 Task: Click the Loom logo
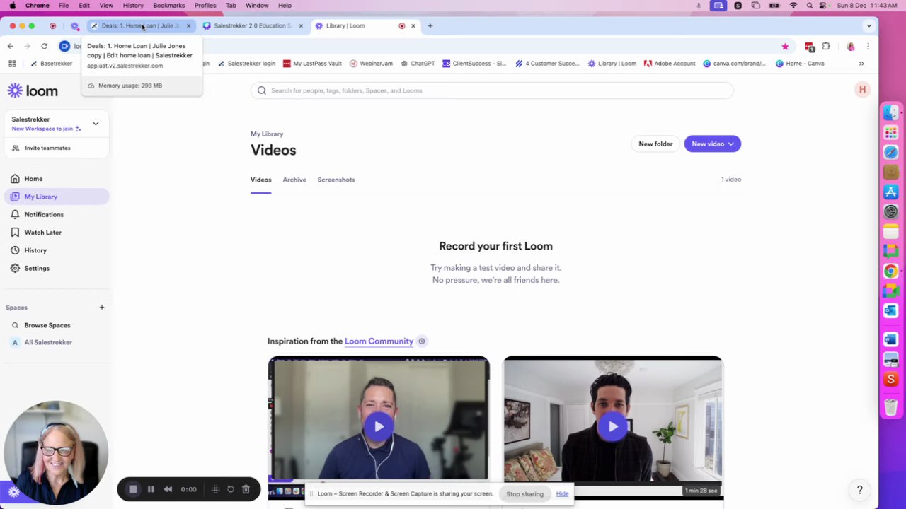point(33,90)
